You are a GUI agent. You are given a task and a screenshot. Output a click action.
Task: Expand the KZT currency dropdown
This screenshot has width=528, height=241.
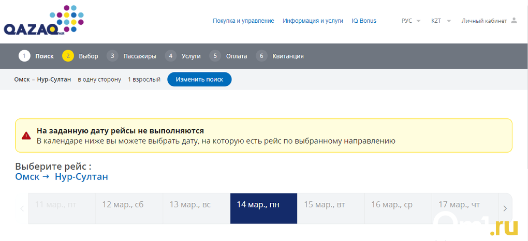(441, 21)
